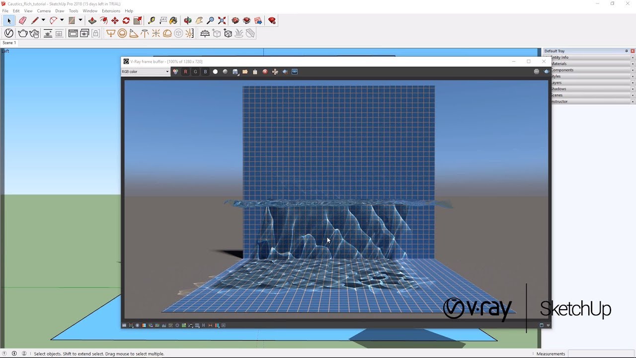Start render with V-Ray teapot
Screen dimensions: 636x358
click(23, 33)
